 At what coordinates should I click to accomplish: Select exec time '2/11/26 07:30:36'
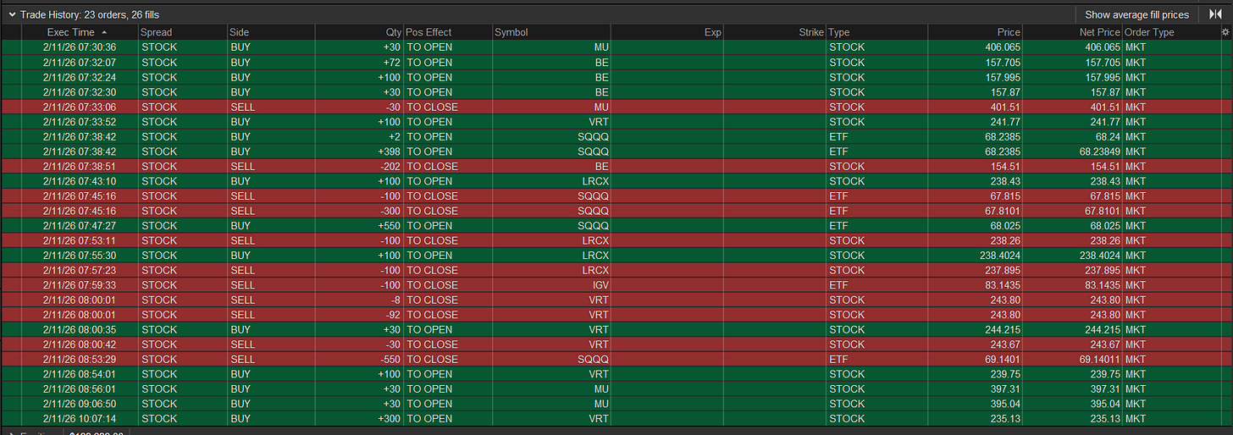coord(79,47)
